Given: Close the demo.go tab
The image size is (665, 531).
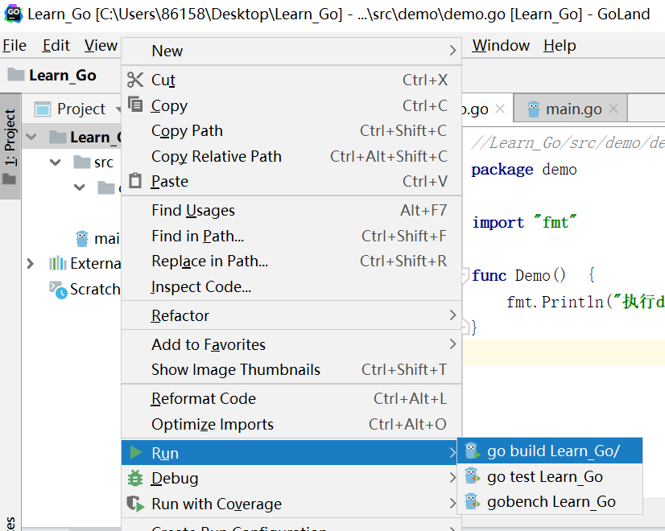Looking at the screenshot, I should point(500,109).
